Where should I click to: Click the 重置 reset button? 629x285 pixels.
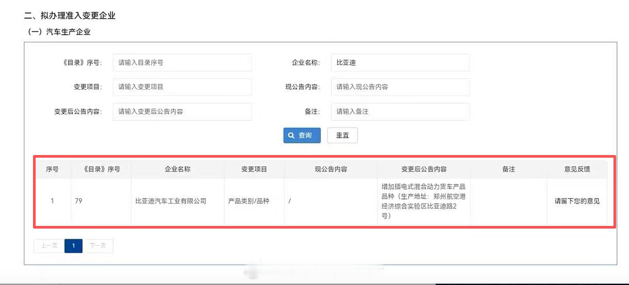tap(343, 135)
